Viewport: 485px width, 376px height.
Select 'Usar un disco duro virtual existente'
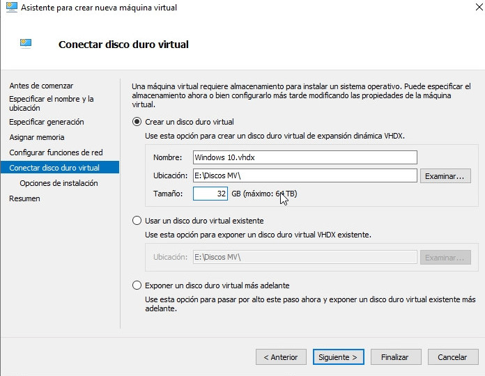137,221
